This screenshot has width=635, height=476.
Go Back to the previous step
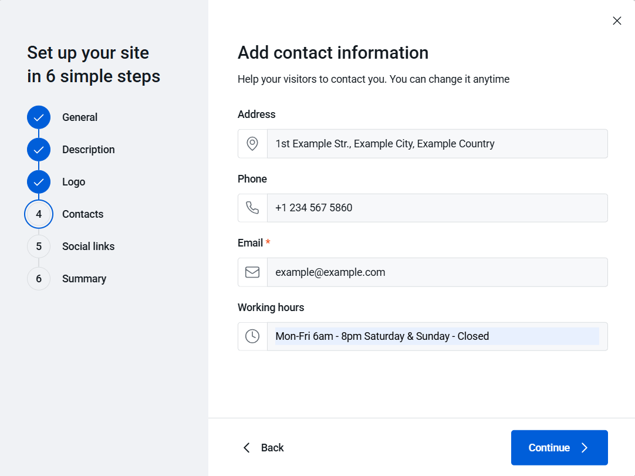(x=264, y=448)
